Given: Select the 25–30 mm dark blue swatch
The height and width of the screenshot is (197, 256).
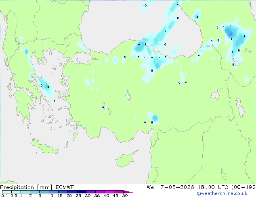Looking at the screenshot, I should 81,192.
